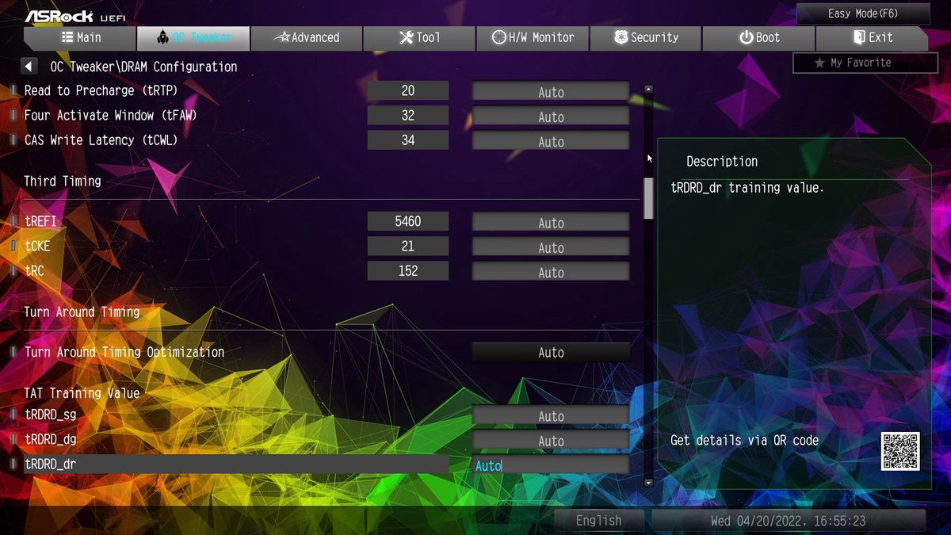Click the QR code for details
951x535 pixels.
click(900, 451)
